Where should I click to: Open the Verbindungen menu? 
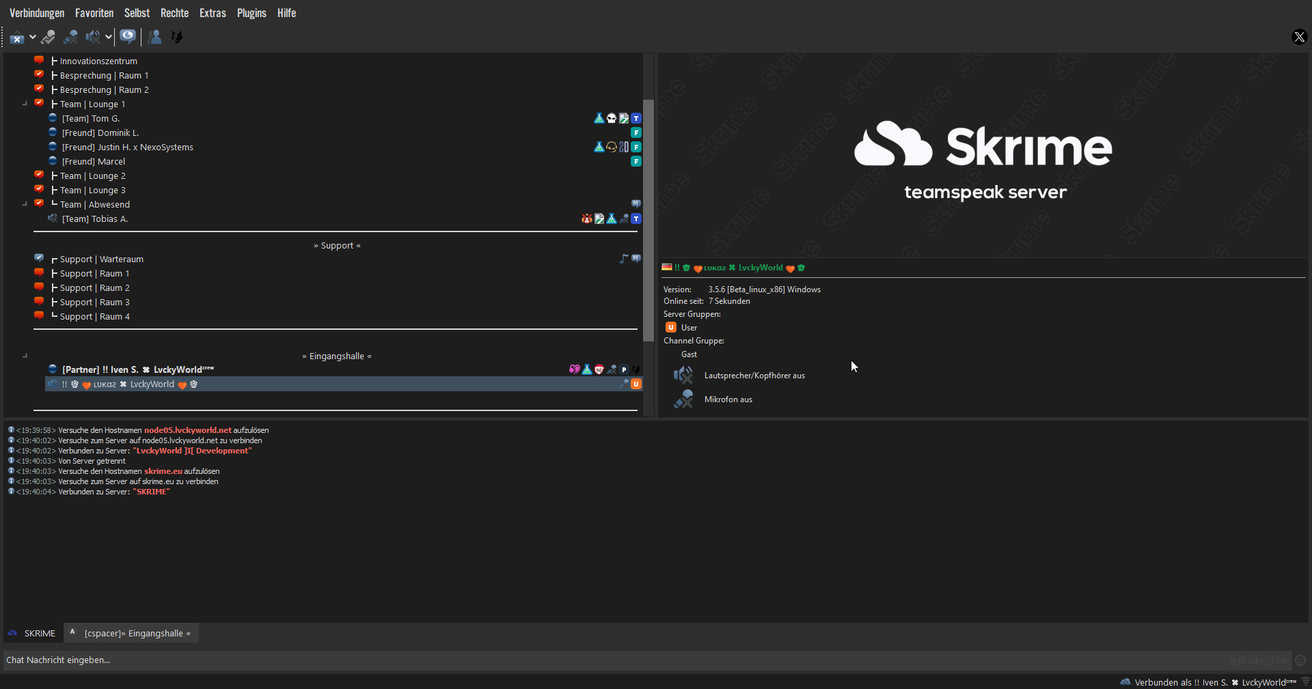37,13
